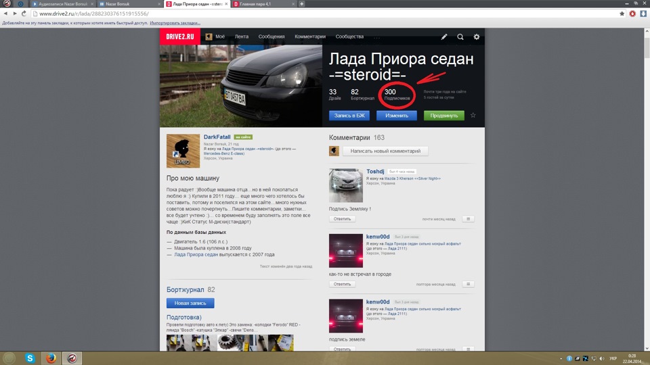Reload the page with refresh icon
Image resolution: width=650 pixels, height=365 pixels.
24,14
